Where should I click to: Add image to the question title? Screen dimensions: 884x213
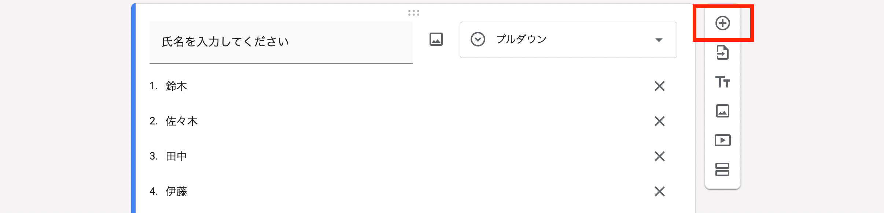[x=436, y=40]
